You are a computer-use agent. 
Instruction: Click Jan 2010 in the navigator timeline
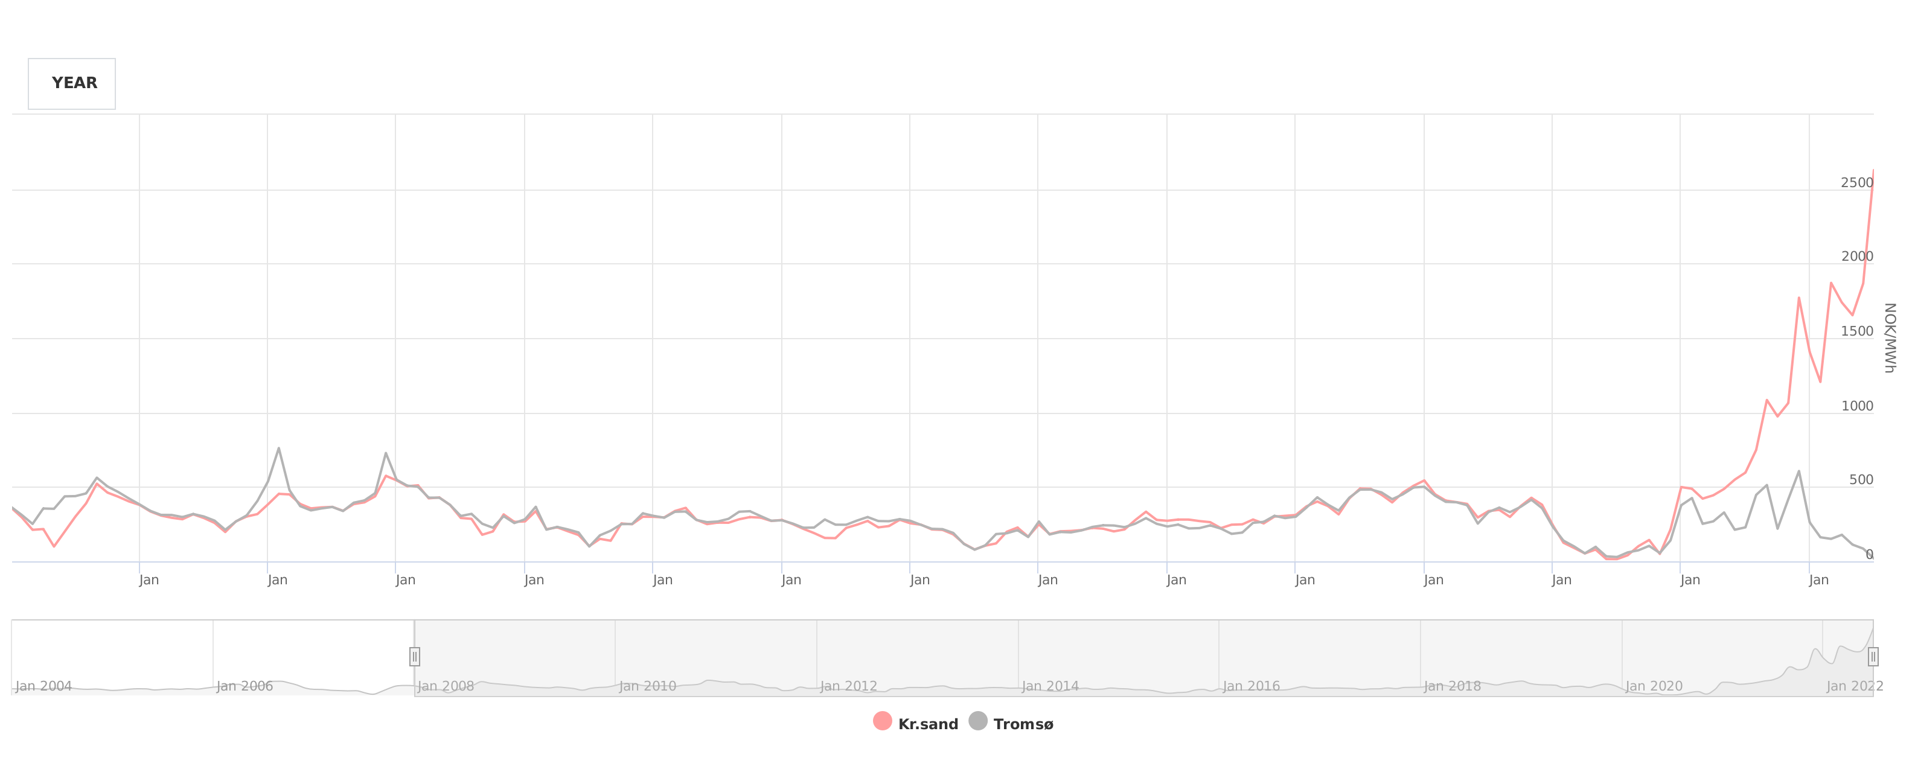[x=648, y=686]
